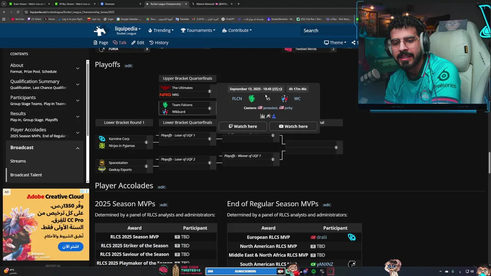Click FLCN team abbreviation link
The width and height of the screenshot is (491, 276).
coord(237,99)
